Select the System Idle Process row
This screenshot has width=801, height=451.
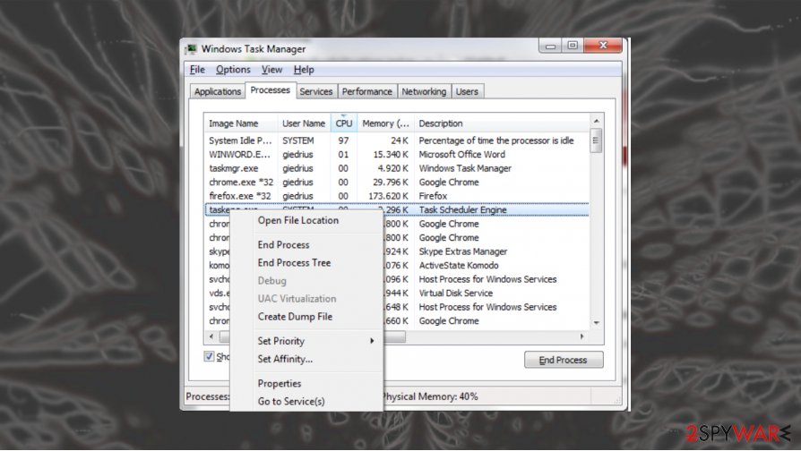point(397,140)
